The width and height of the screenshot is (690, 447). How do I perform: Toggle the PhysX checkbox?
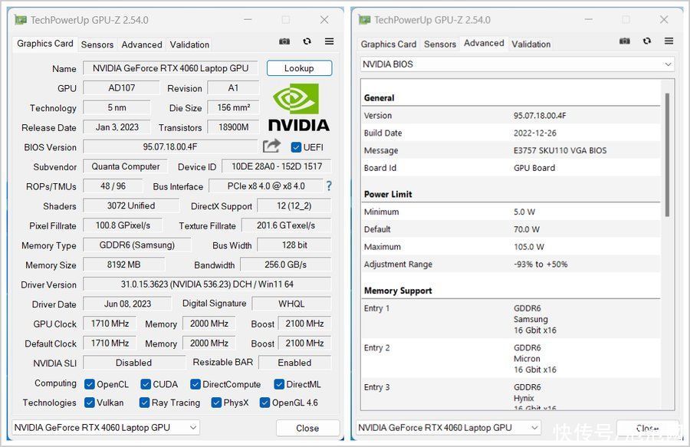point(216,403)
